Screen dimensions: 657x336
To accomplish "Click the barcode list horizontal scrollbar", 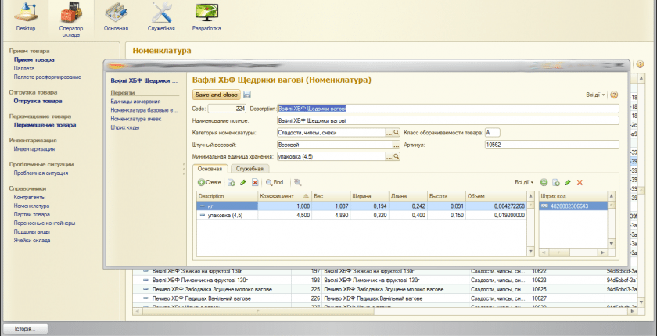I will click(x=573, y=252).
